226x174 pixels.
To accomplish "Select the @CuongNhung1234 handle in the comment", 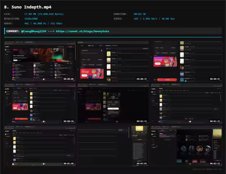I will pos(34,31).
